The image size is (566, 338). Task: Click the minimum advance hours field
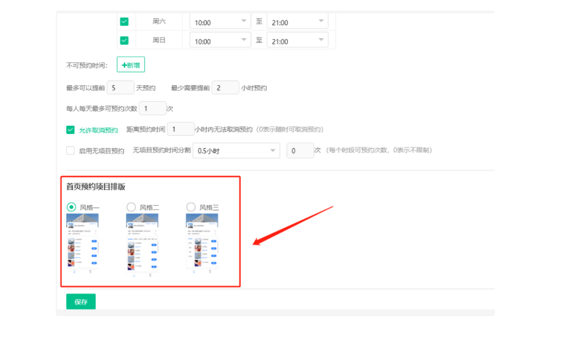[x=225, y=88]
